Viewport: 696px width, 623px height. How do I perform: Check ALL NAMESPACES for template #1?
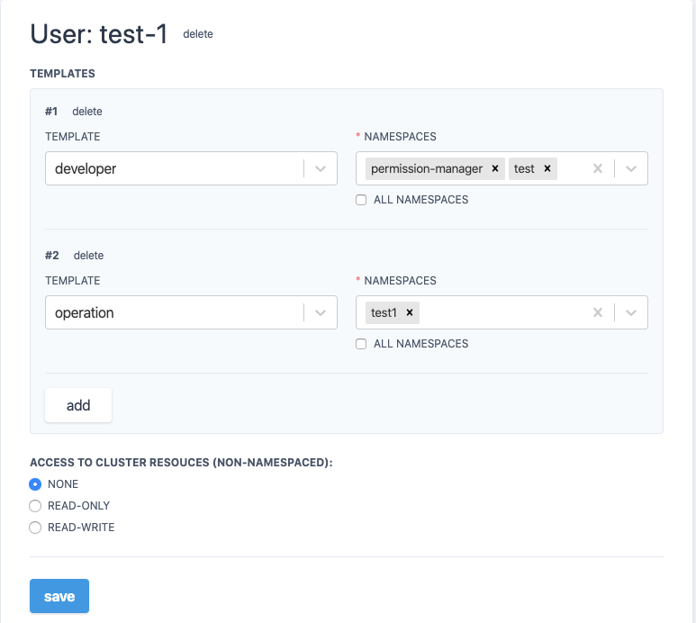point(361,200)
